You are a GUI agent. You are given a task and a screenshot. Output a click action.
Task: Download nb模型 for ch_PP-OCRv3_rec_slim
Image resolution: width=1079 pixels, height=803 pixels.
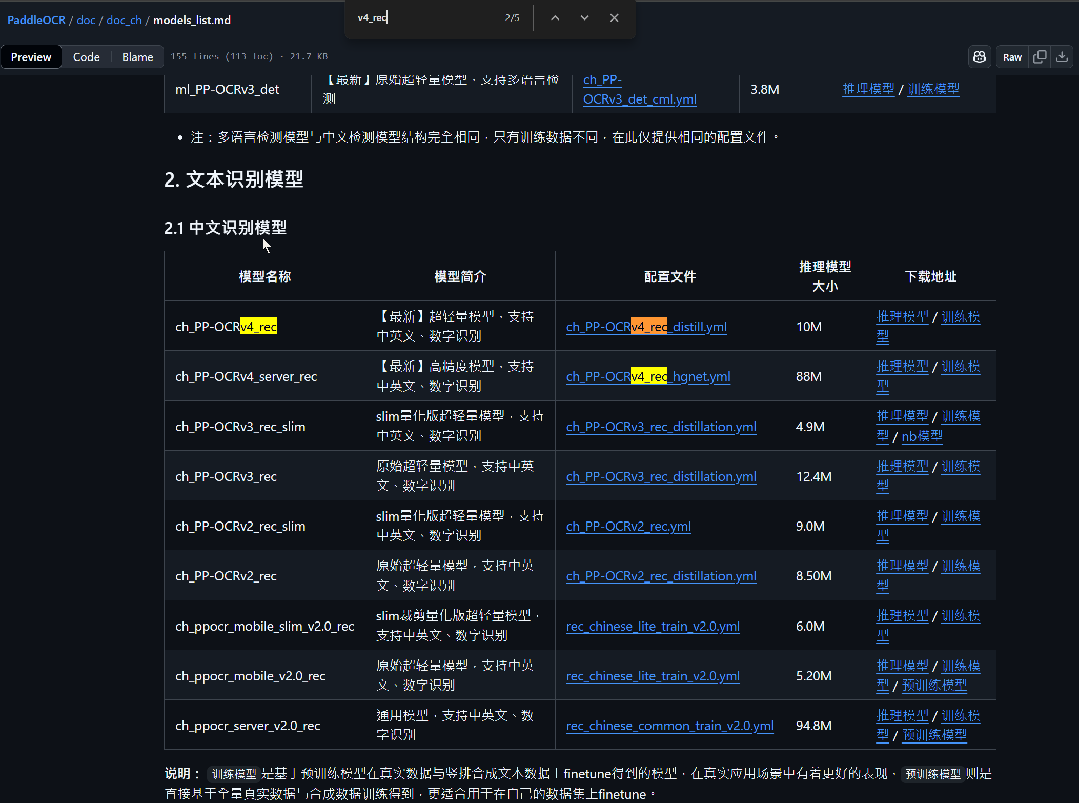point(922,436)
